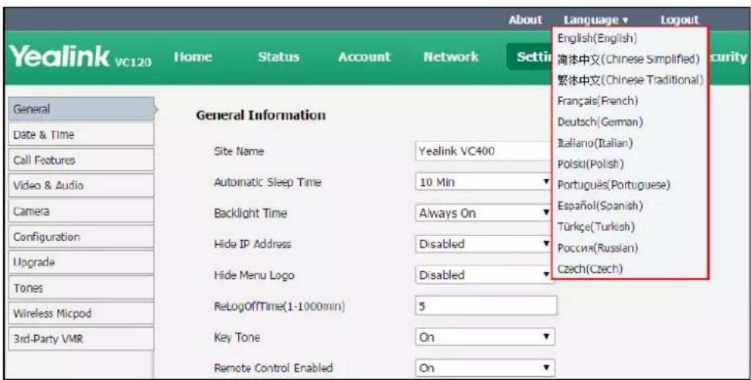Select Português (Portuguese) language
Viewport: 751px width, 380px height.
click(613, 185)
